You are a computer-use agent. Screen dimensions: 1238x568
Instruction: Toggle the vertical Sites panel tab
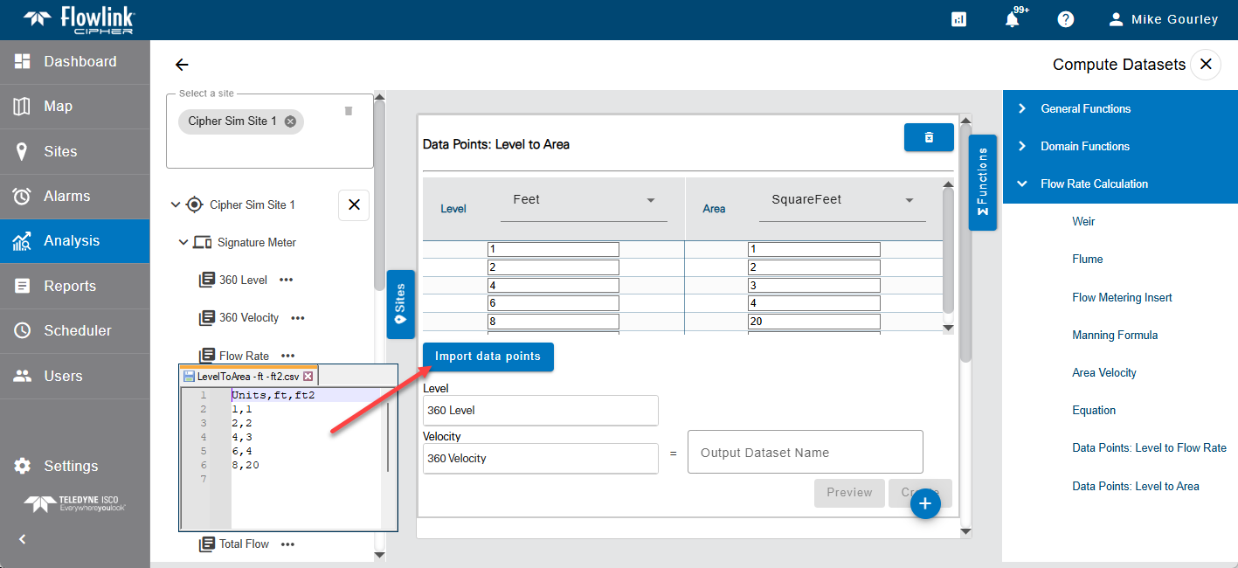(400, 304)
